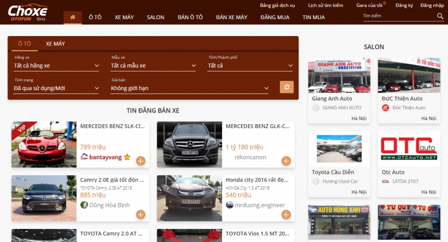
Task: Click the 885 triệu price
Action: coord(93,195)
